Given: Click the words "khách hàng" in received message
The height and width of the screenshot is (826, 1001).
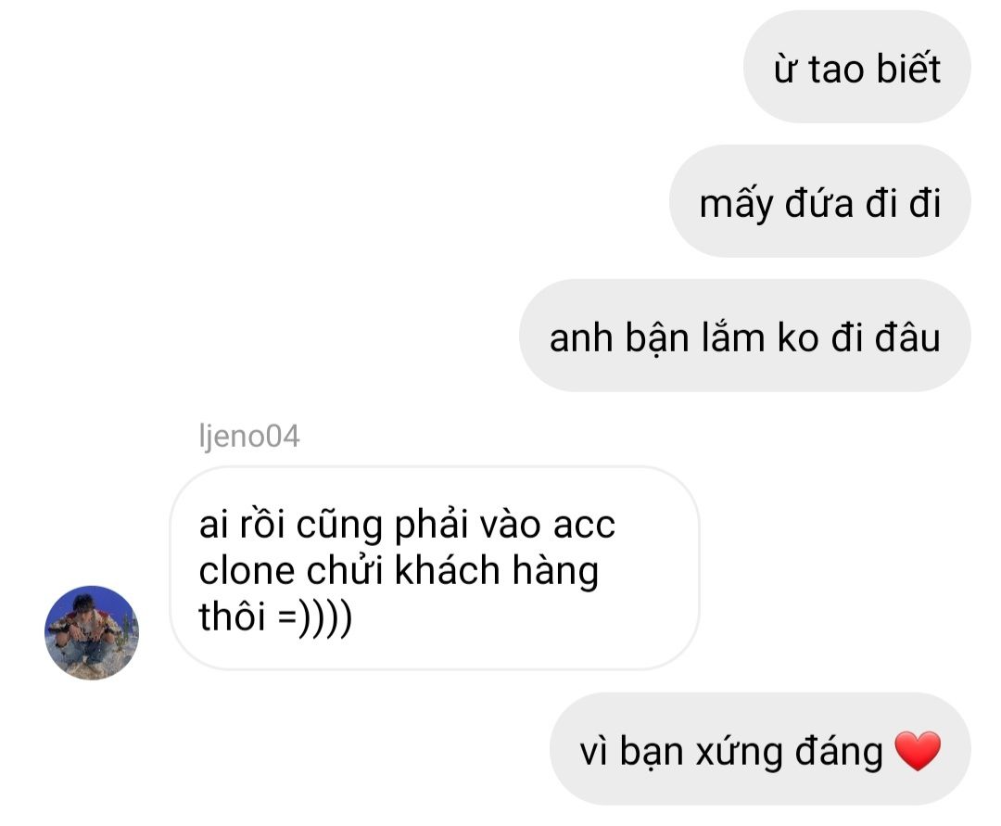Looking at the screenshot, I should pos(497,571).
